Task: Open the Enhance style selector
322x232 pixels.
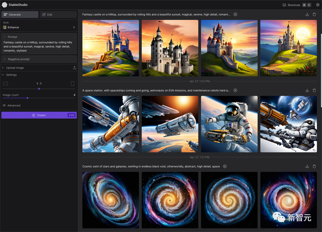Action: click(x=39, y=27)
